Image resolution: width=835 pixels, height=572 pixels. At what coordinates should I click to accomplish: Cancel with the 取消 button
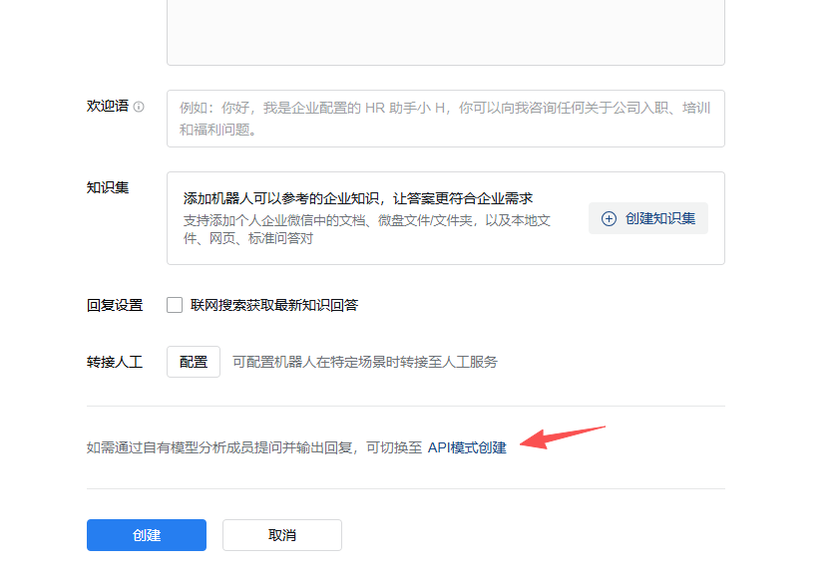[282, 535]
